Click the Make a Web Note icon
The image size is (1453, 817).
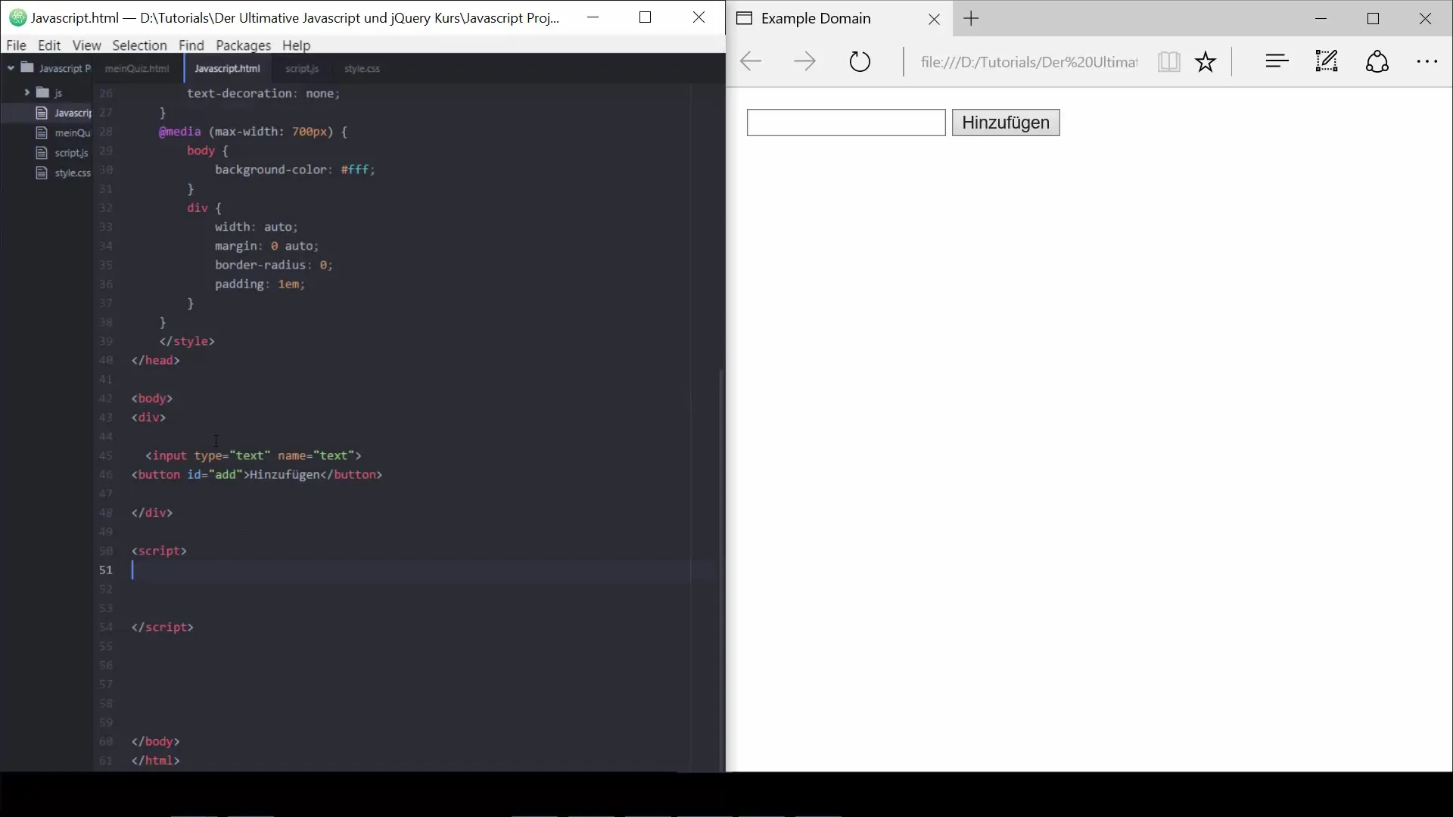click(x=1327, y=62)
